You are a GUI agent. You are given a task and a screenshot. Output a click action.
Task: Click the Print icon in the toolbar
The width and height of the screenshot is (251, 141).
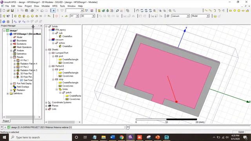tap(32, 11)
